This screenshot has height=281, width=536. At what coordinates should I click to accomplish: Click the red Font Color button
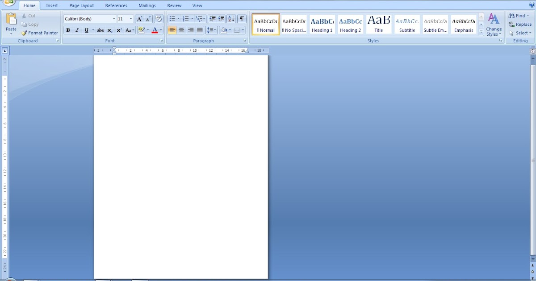(155, 30)
